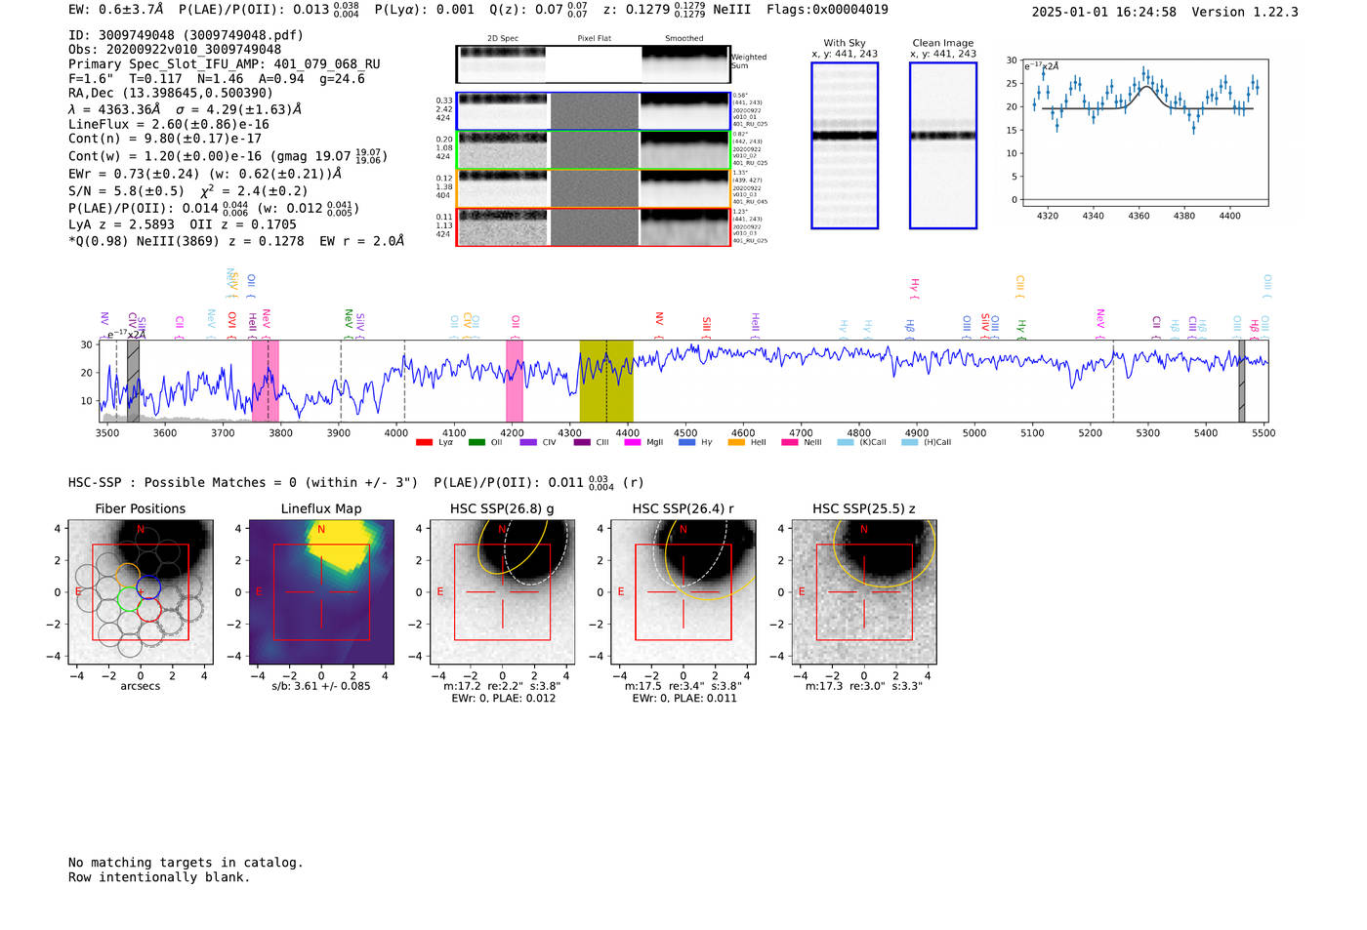Click the HSC-SSP Possible Matches heading
The height and width of the screenshot is (930, 1367).
pos(243,482)
